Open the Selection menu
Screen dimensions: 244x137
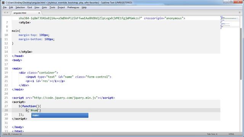click(x=20, y=8)
